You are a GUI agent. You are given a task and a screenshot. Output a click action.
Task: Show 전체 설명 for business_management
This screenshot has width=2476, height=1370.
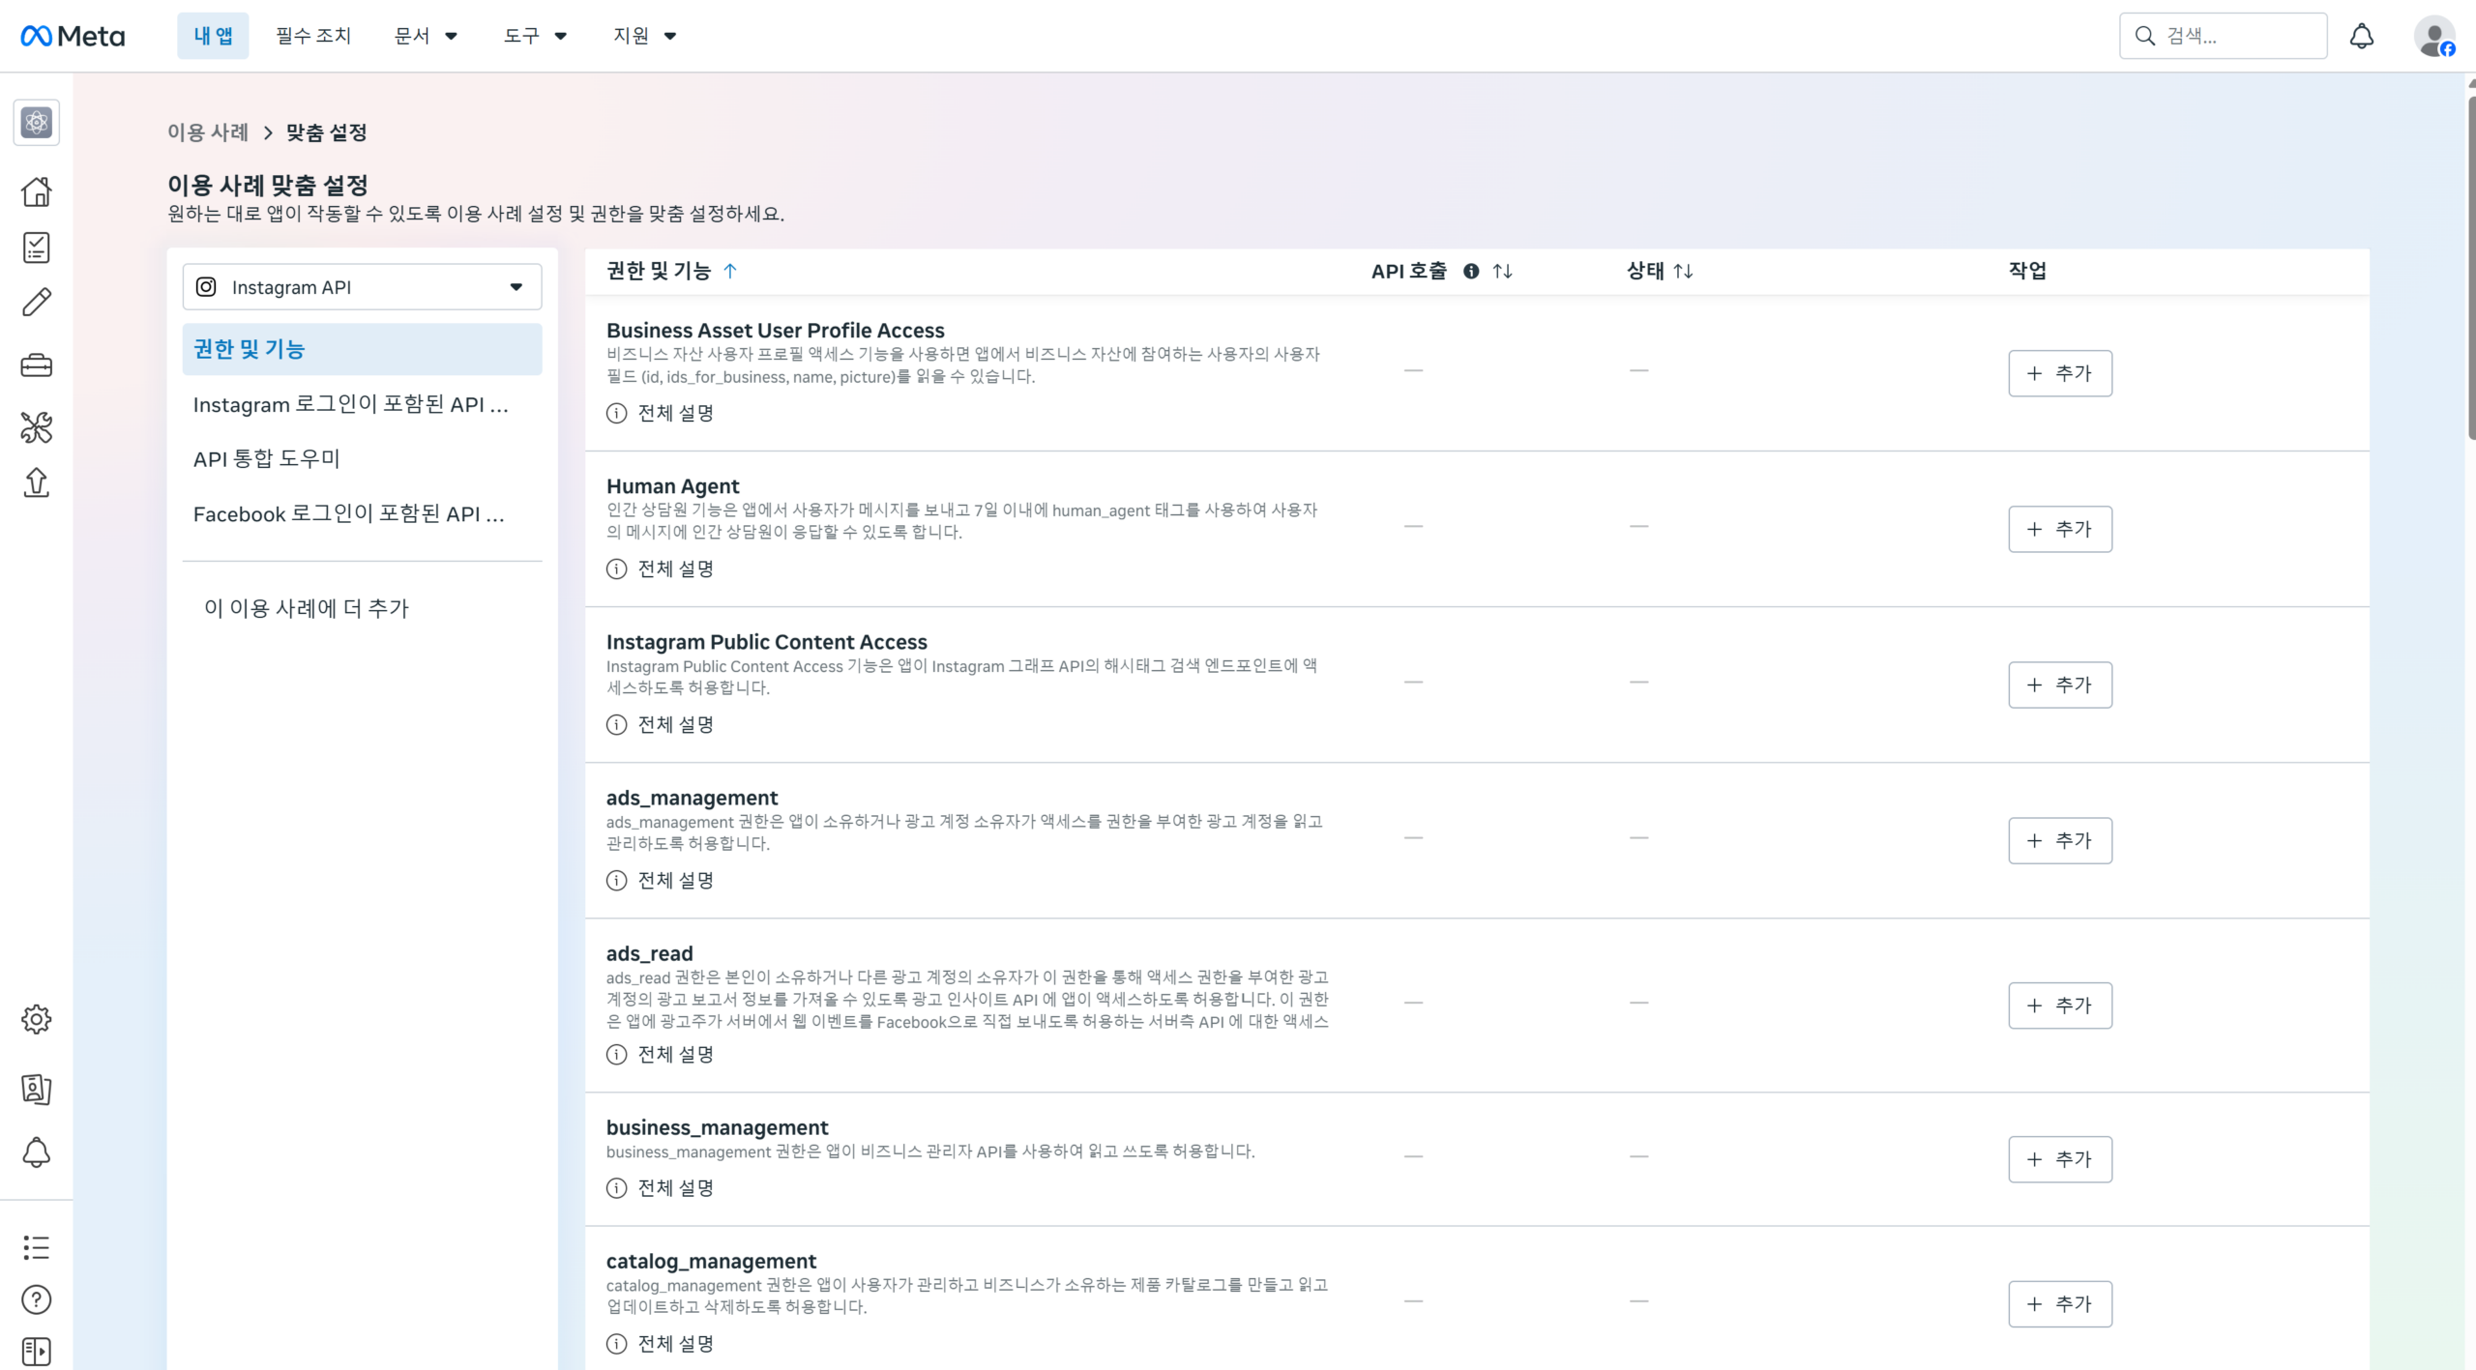661,1187
